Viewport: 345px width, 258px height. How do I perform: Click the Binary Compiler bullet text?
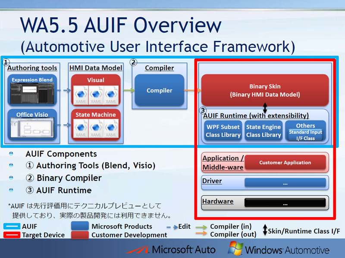point(63,178)
